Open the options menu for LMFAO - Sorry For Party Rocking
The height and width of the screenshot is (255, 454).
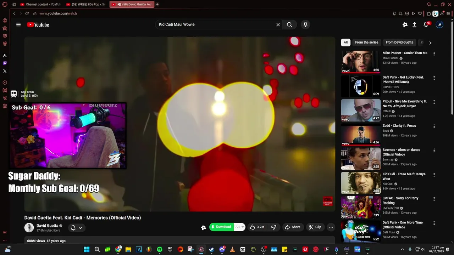click(x=434, y=199)
